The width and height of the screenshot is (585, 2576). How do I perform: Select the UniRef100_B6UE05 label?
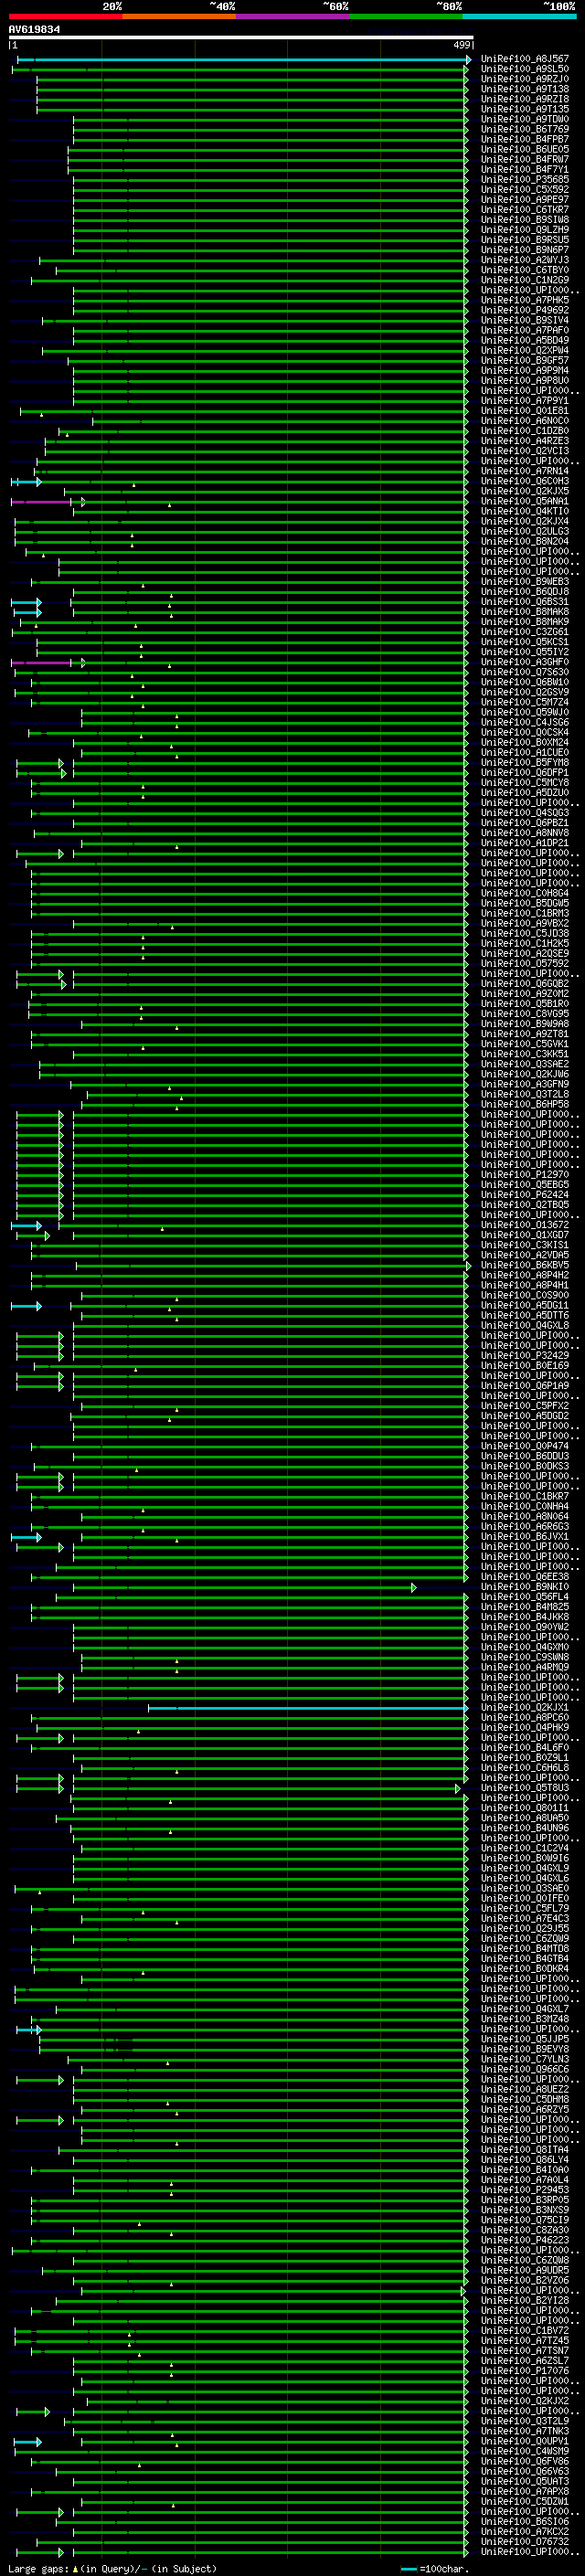(525, 149)
